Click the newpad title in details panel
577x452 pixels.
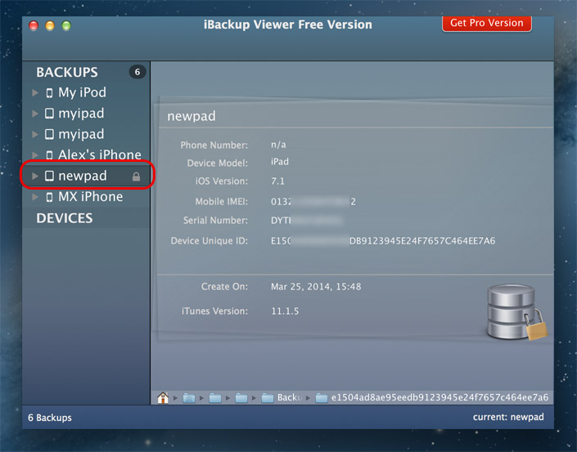pyautogui.click(x=192, y=116)
